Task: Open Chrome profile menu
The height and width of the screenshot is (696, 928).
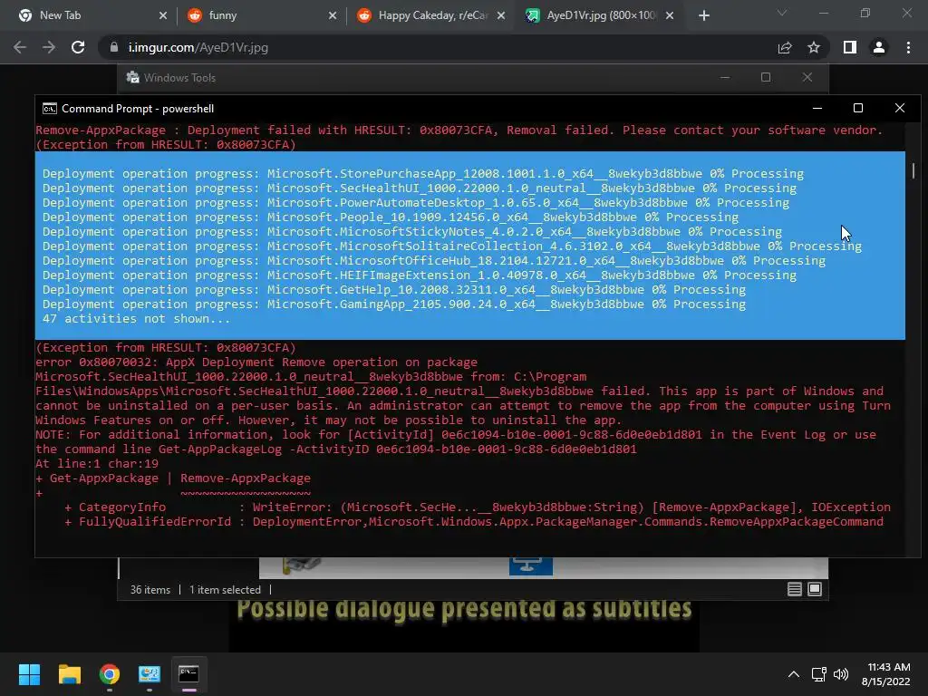Action: pos(879,47)
